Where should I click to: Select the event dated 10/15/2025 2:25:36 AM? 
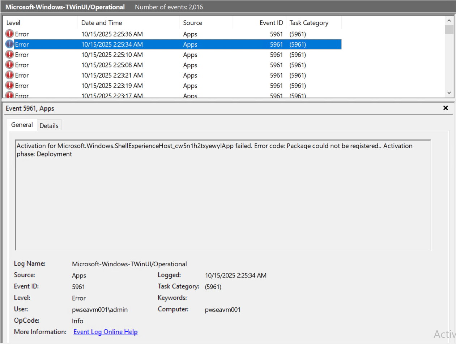172,34
